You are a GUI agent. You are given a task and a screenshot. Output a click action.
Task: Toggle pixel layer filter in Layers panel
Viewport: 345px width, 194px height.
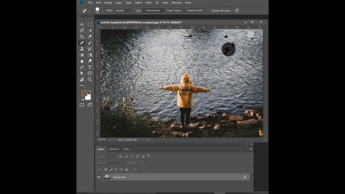[121, 157]
